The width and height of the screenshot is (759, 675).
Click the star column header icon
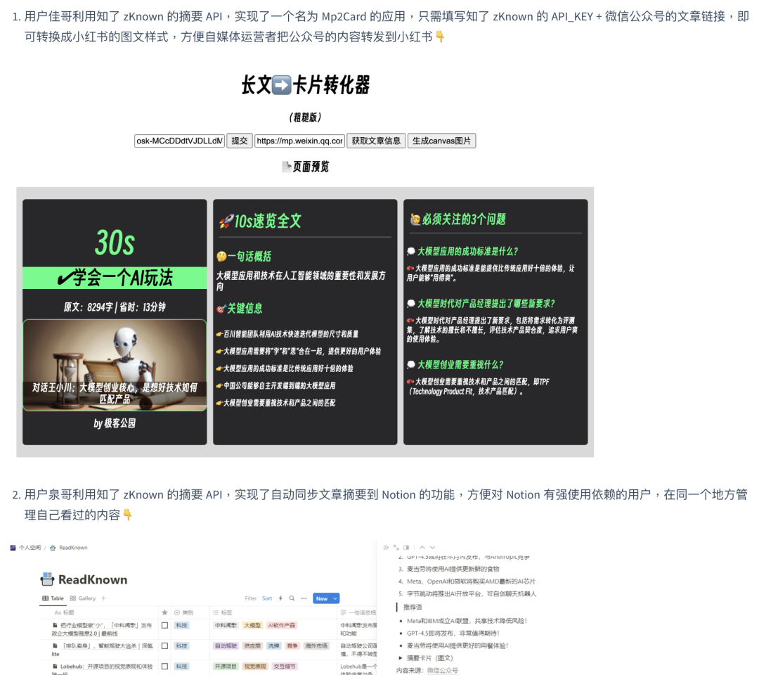click(x=164, y=612)
